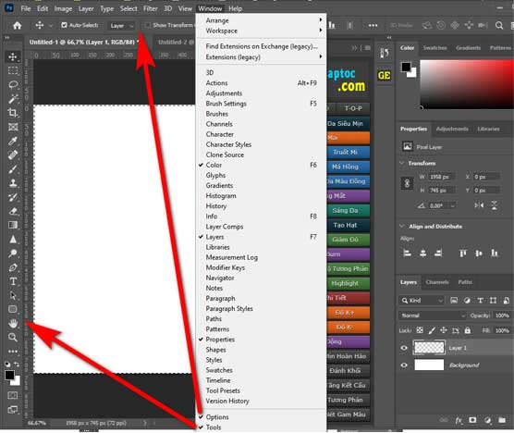Toggle the Options menu entry

(261, 417)
